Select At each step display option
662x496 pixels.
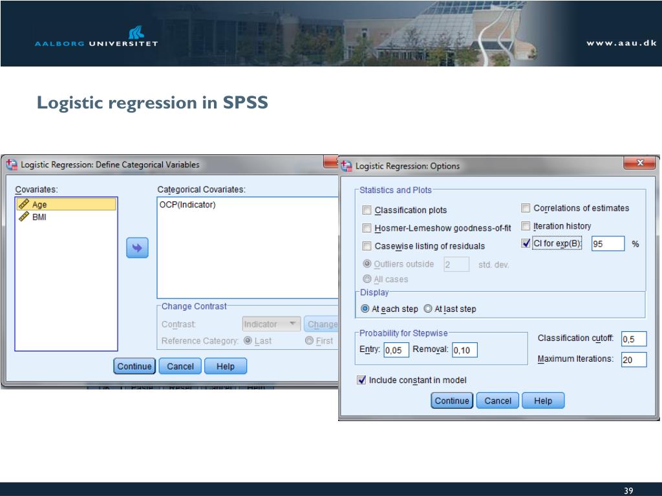(365, 309)
